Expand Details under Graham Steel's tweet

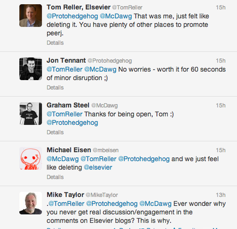click(55, 132)
